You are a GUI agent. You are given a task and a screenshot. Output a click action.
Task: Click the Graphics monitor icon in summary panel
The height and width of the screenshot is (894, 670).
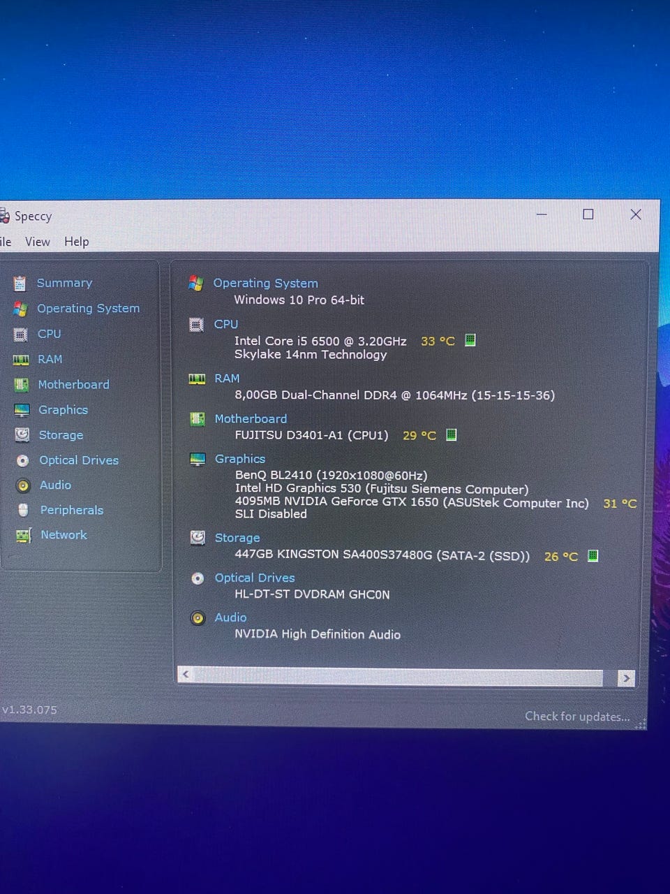(198, 459)
